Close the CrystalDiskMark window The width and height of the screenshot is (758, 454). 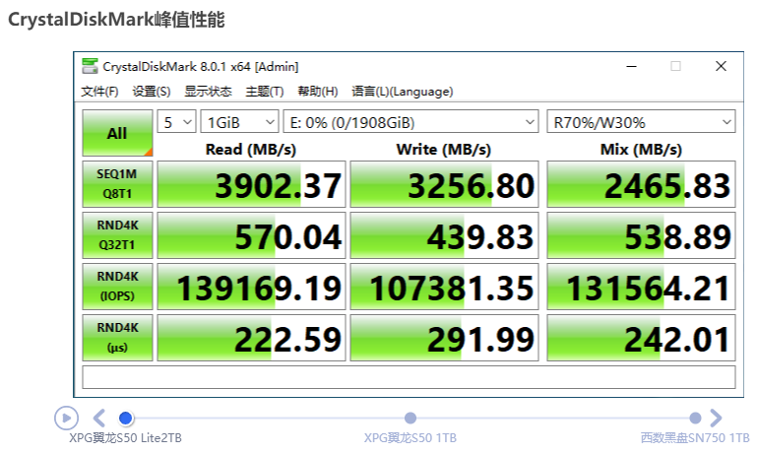(721, 66)
